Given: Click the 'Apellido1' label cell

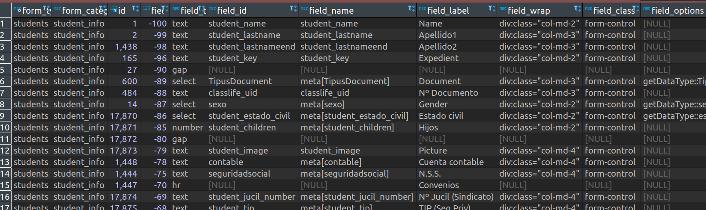Looking at the screenshot, I should 456,35.
